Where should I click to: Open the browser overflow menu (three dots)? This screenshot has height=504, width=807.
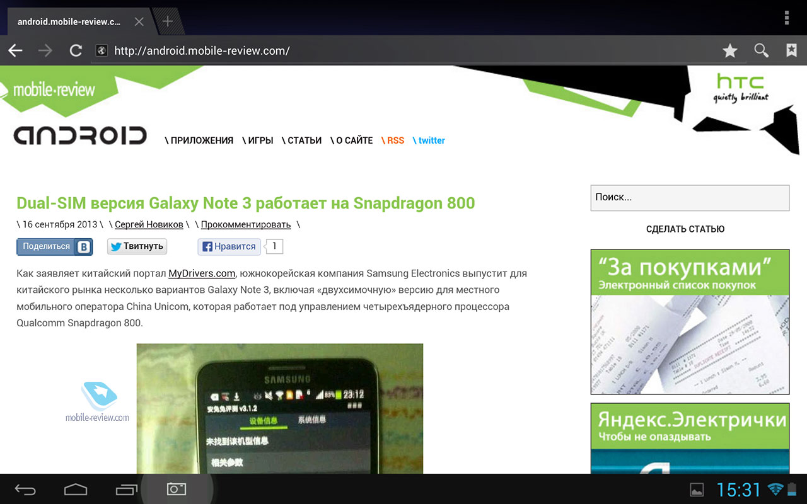tap(787, 18)
